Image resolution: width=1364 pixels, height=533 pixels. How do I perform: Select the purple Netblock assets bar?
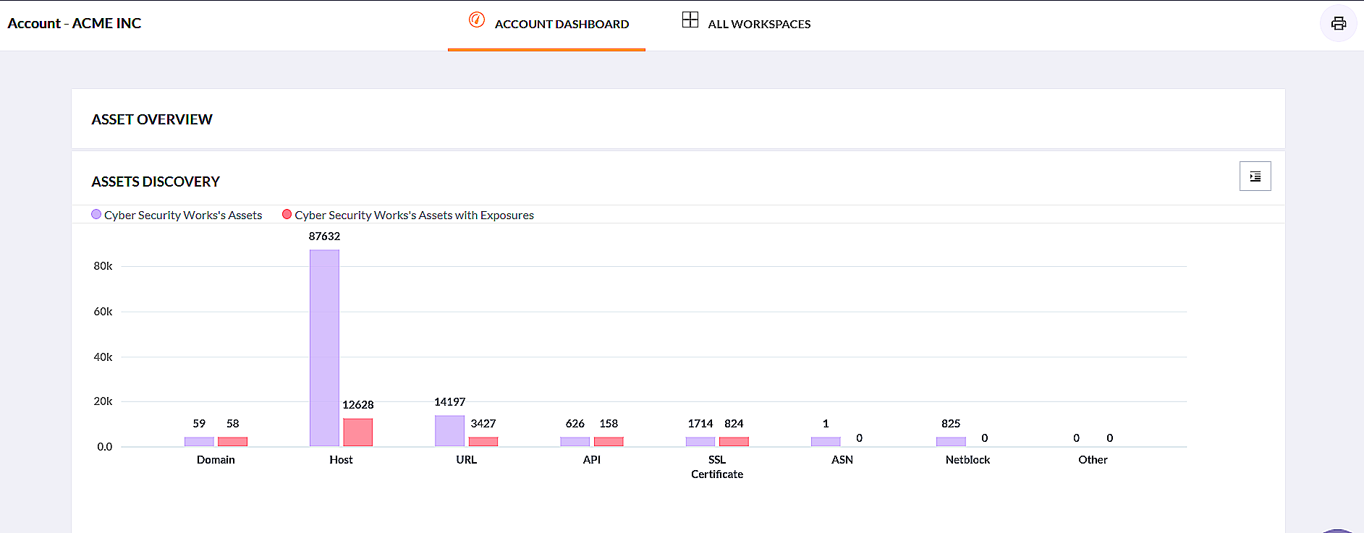(x=951, y=442)
